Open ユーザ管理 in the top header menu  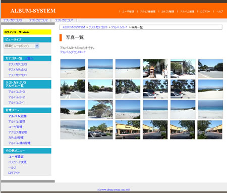tap(128, 12)
